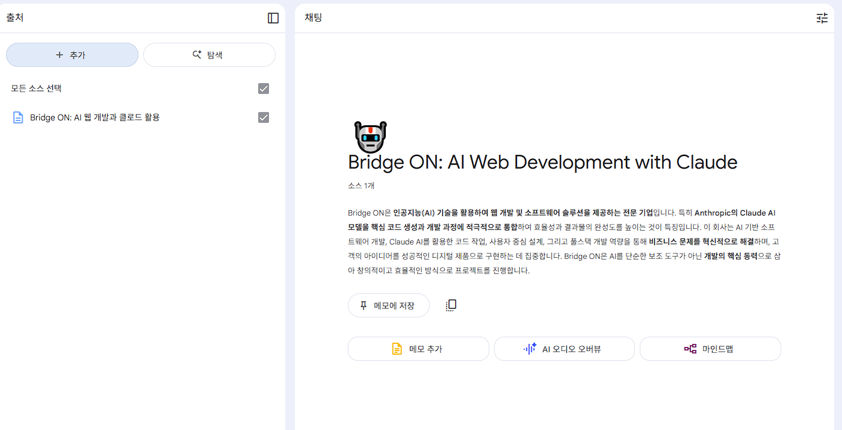Open chat settings tune icon
This screenshot has height=430, width=842.
click(x=822, y=18)
